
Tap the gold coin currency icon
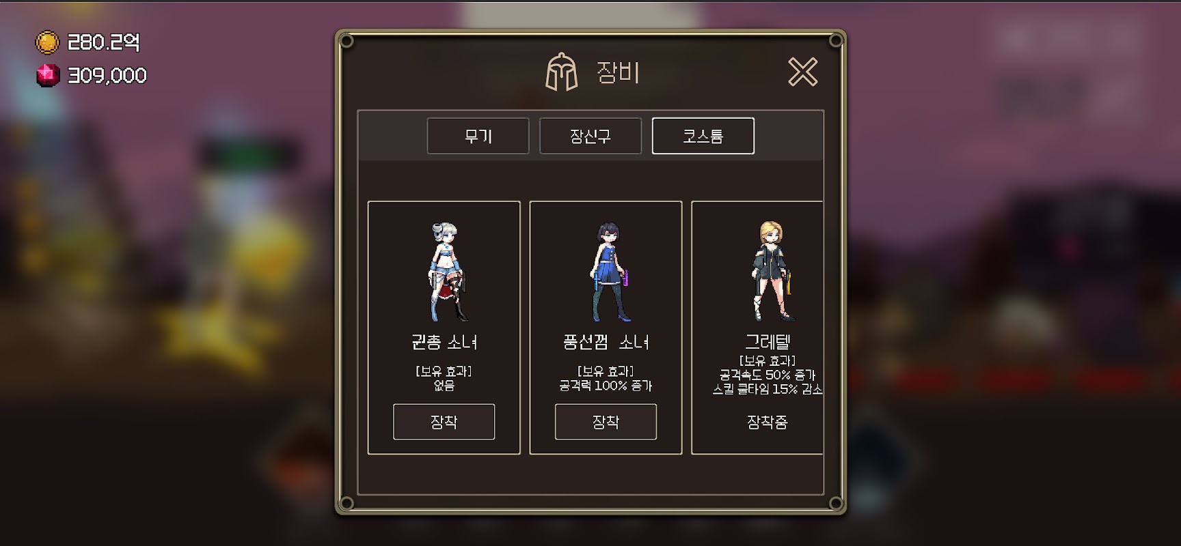coord(47,42)
